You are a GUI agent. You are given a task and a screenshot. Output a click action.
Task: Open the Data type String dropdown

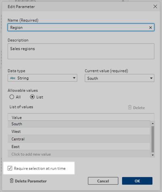[x=42, y=78]
